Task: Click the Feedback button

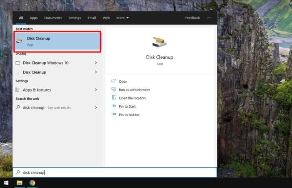Action: coord(193,18)
